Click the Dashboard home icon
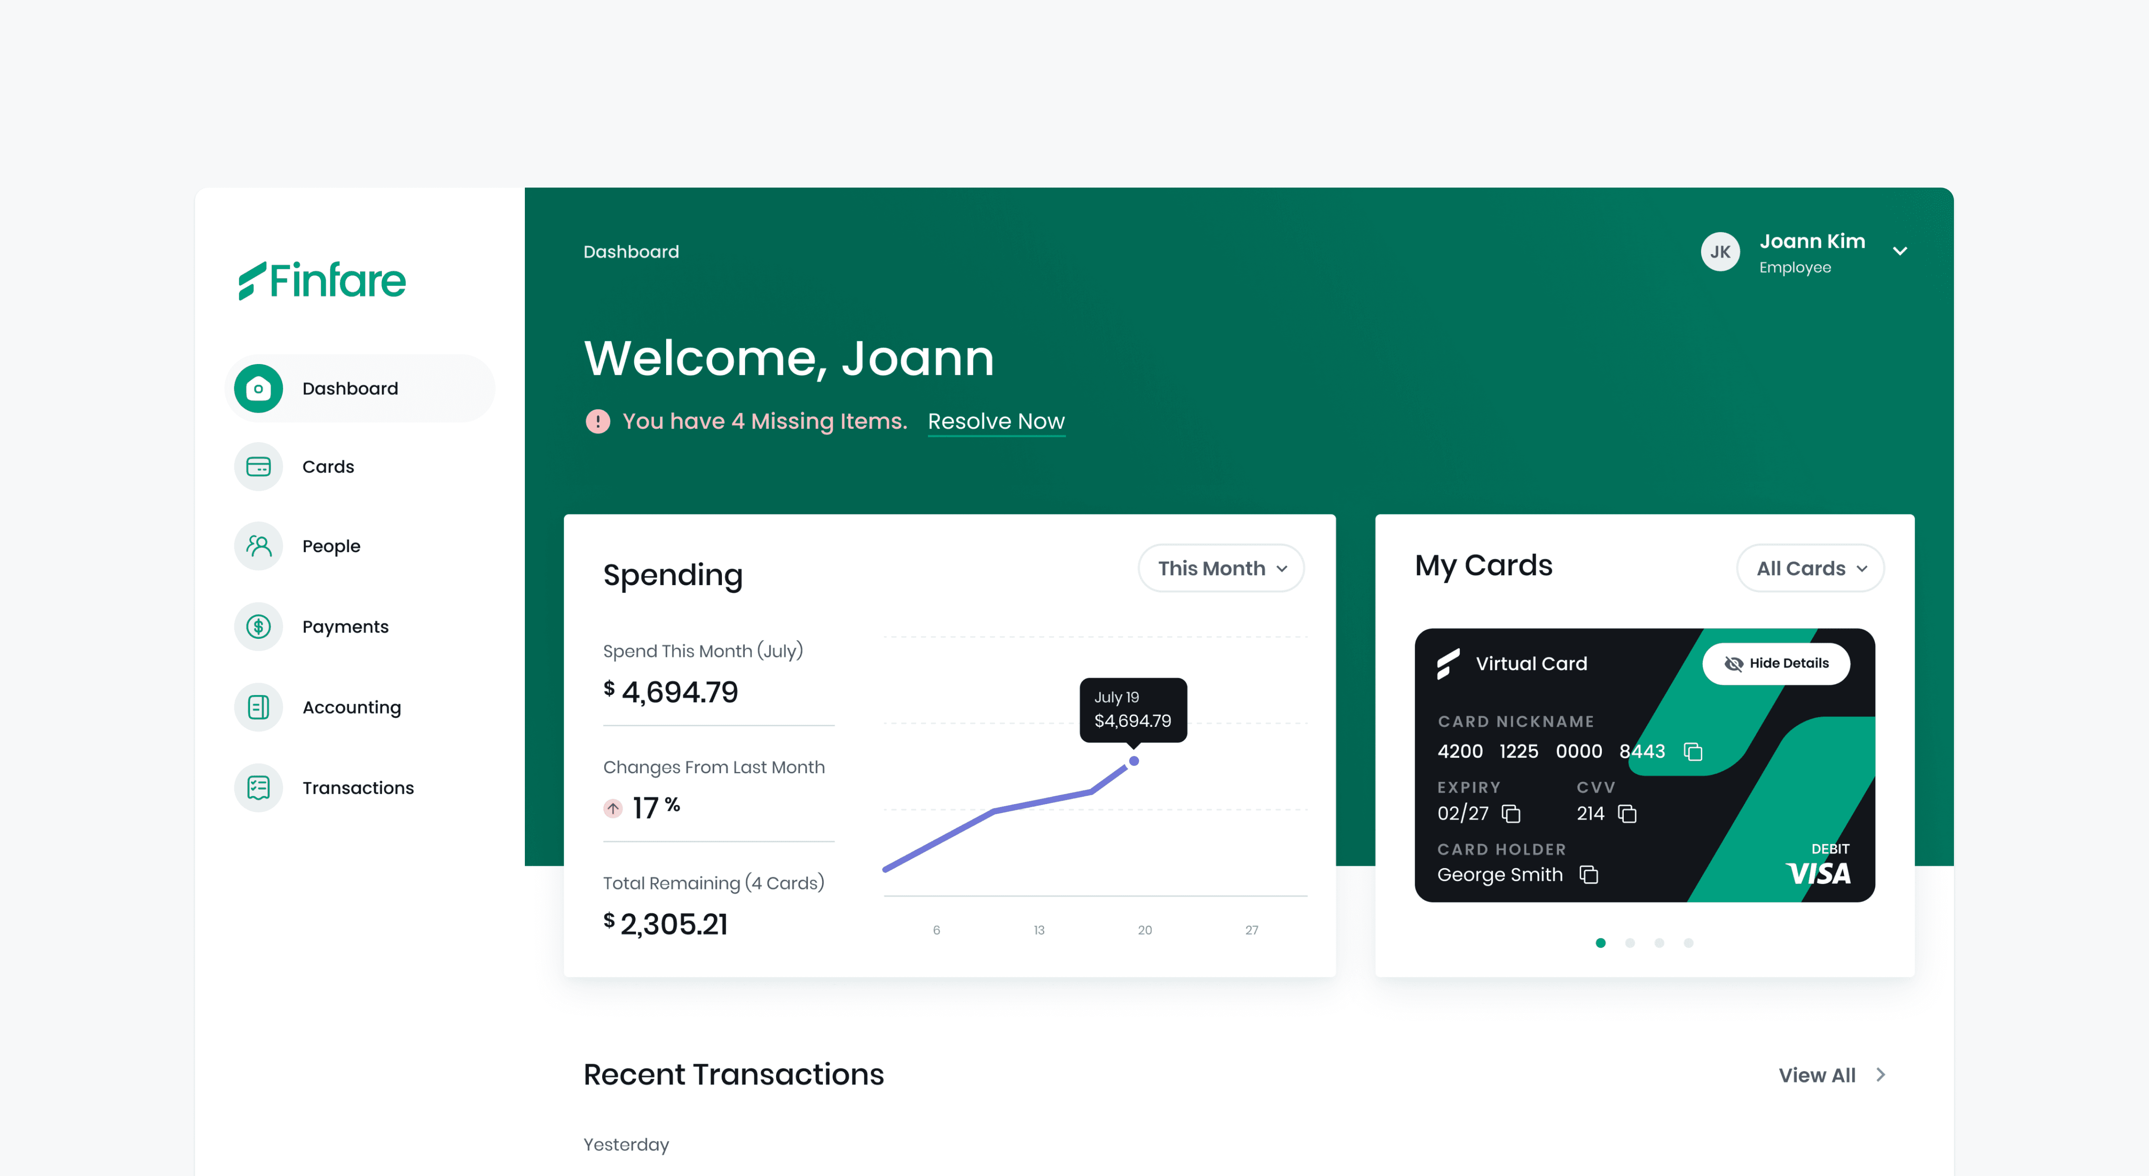Viewport: 2149px width, 1176px height. (259, 389)
